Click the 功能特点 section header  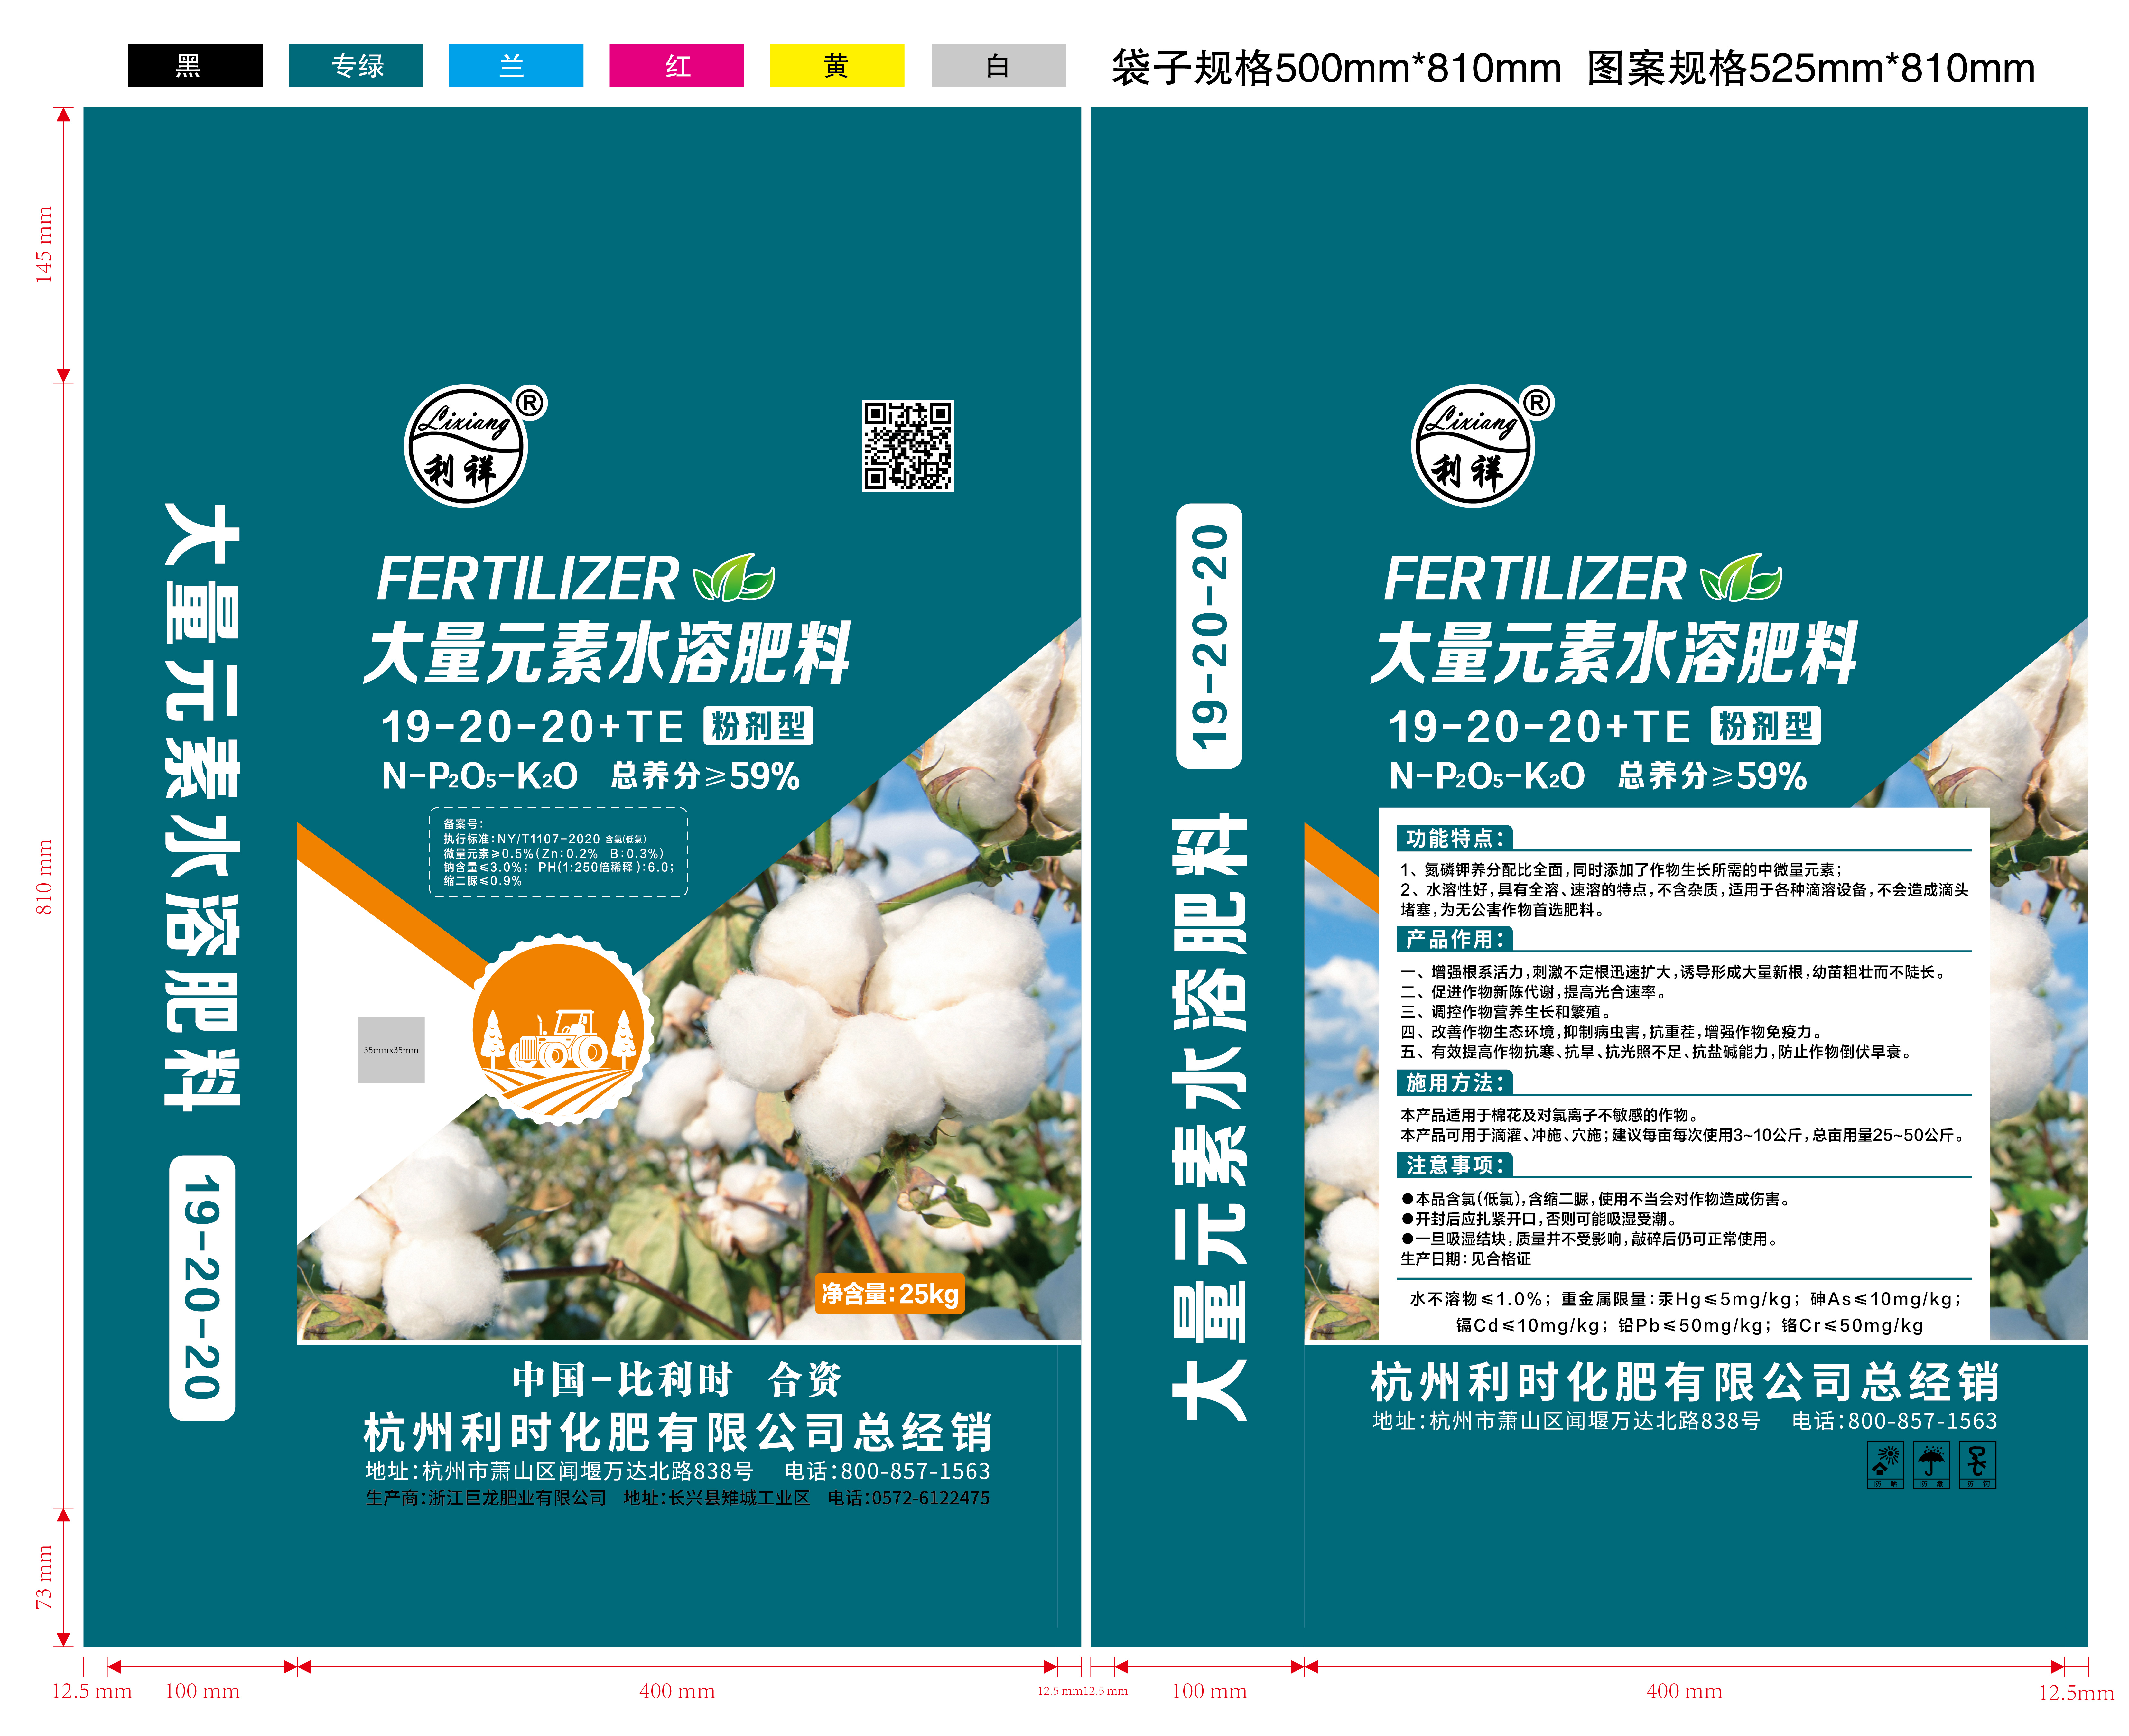click(1455, 838)
